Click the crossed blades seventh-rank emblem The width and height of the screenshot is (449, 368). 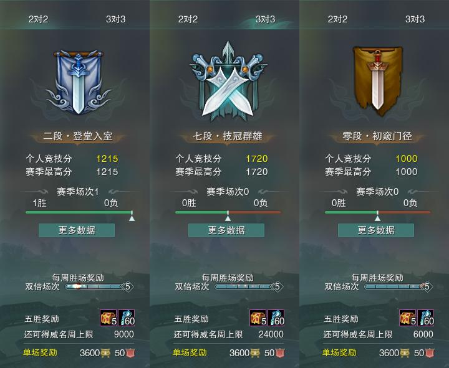coord(228,81)
